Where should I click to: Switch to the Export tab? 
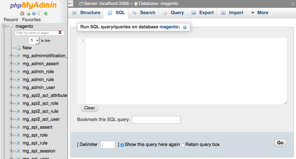tap(203, 13)
